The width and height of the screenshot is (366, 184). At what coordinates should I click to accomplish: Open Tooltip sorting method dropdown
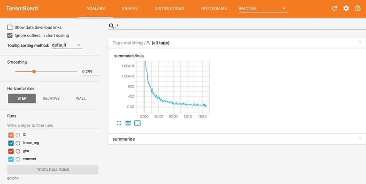(67, 45)
